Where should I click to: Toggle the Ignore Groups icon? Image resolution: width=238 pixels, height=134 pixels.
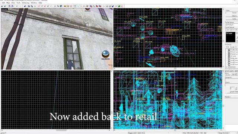pos(35,6)
